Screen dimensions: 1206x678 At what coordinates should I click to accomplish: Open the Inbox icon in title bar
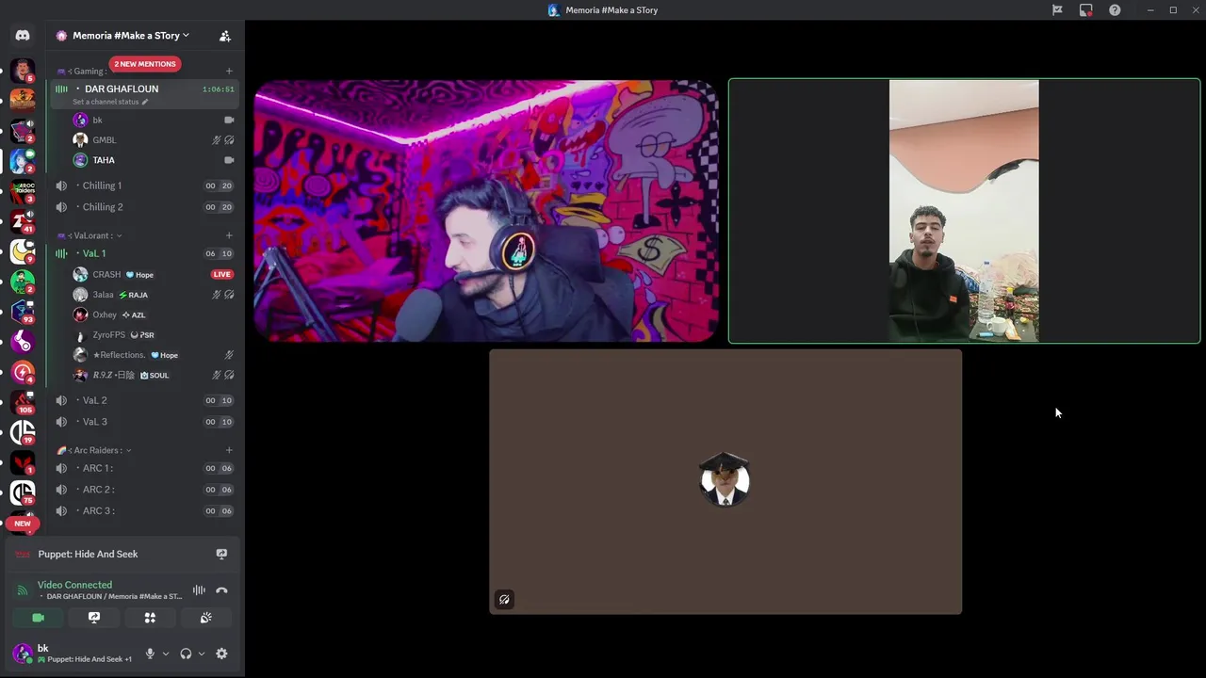click(x=1086, y=10)
